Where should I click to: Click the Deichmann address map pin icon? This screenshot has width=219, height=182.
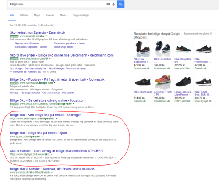(x=11, y=72)
